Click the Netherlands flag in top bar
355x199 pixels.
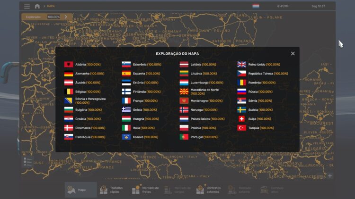pyautogui.click(x=256, y=6)
